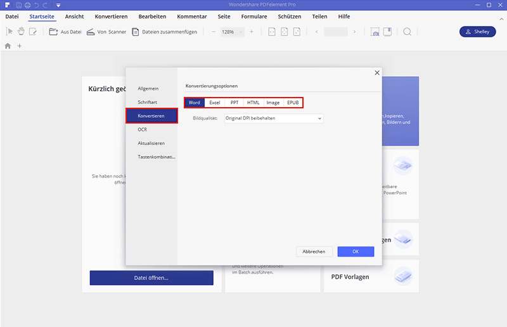Viewport: 507px width, 327px height.
Task: Select the EPUB conversion tab
Action: click(293, 102)
